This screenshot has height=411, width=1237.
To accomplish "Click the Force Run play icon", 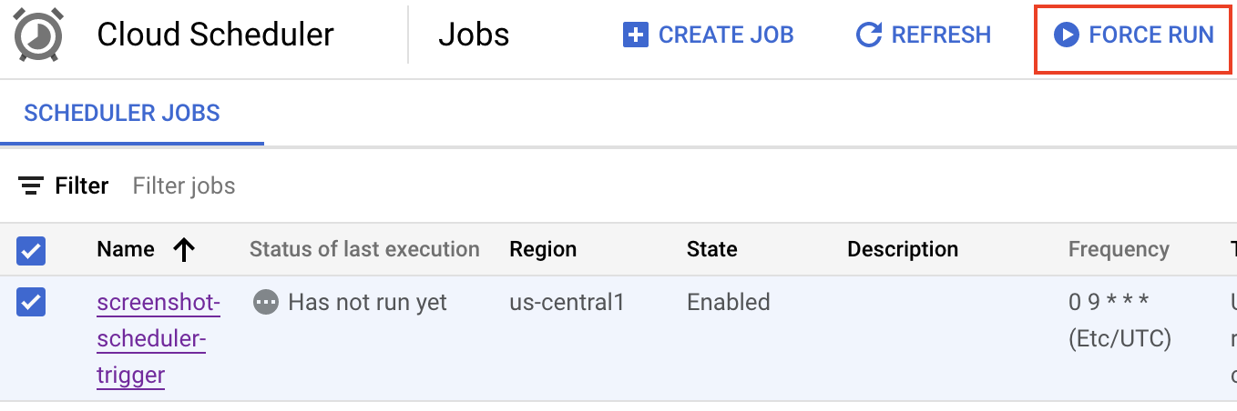I will [x=1066, y=35].
